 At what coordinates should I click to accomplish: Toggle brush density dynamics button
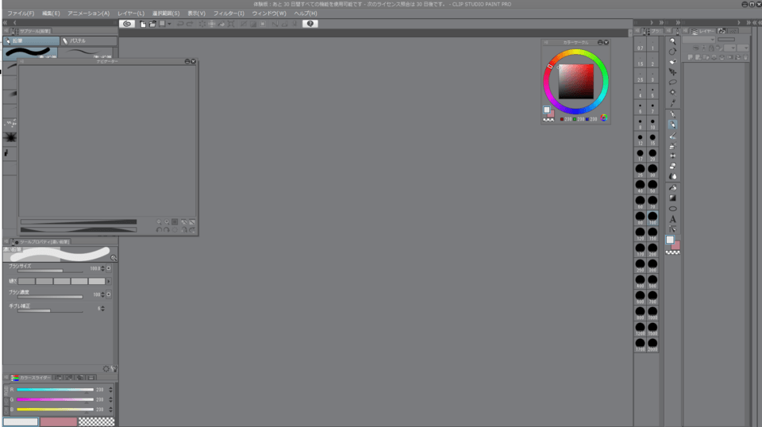(108, 294)
